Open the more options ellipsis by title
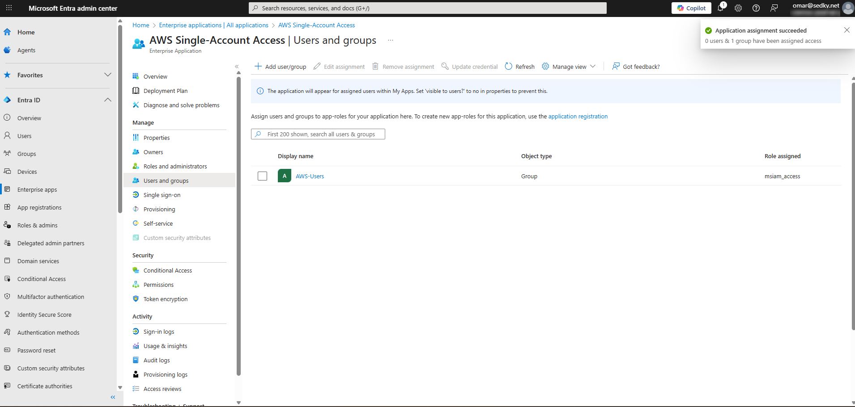855x407 pixels. click(391, 40)
